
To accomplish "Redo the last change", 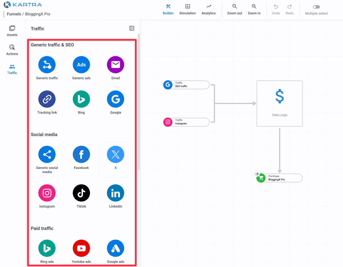I will point(290,10).
